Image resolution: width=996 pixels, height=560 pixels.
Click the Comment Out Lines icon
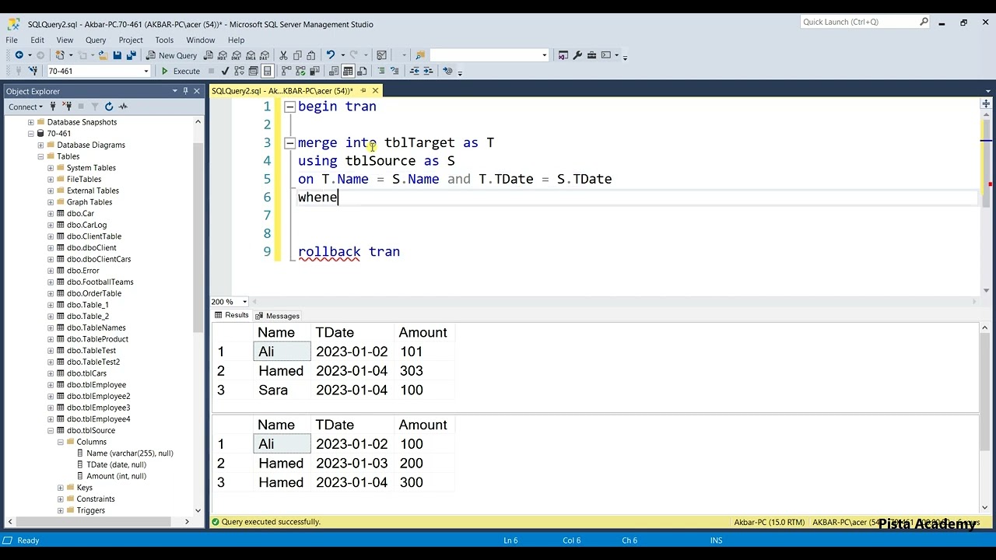pos(381,71)
